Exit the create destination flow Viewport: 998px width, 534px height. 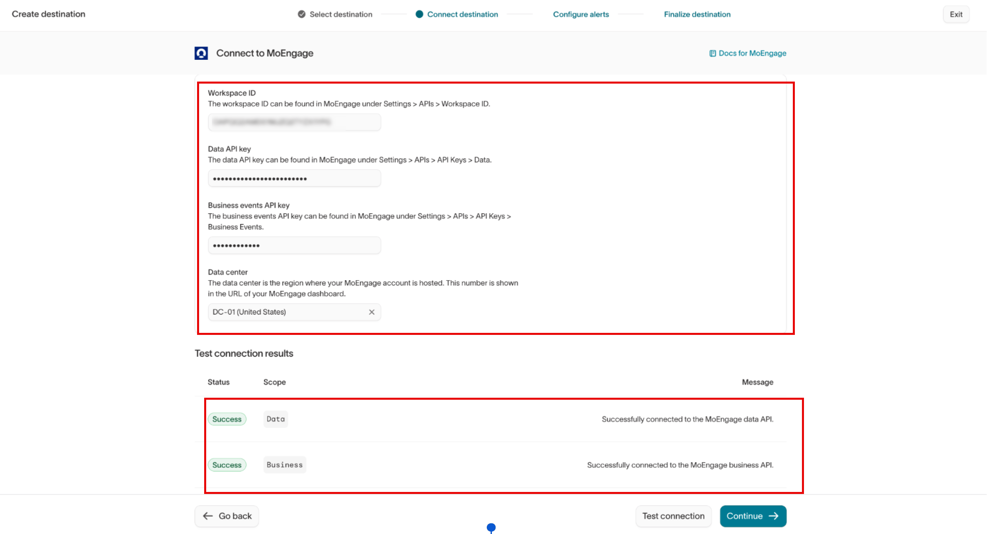956,14
